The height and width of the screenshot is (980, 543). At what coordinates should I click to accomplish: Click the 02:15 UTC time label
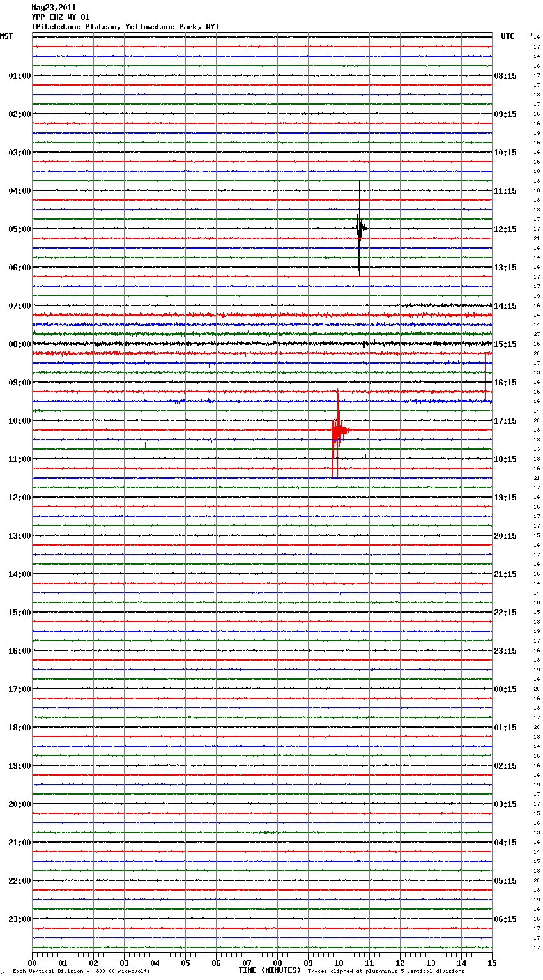pyautogui.click(x=505, y=766)
